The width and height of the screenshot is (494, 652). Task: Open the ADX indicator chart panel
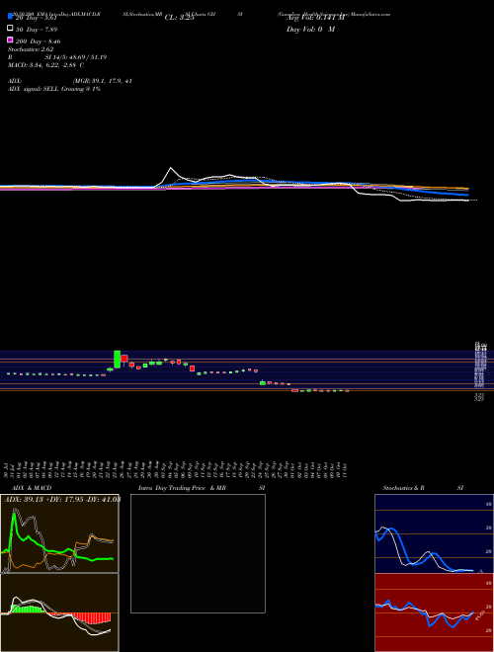(x=59, y=533)
